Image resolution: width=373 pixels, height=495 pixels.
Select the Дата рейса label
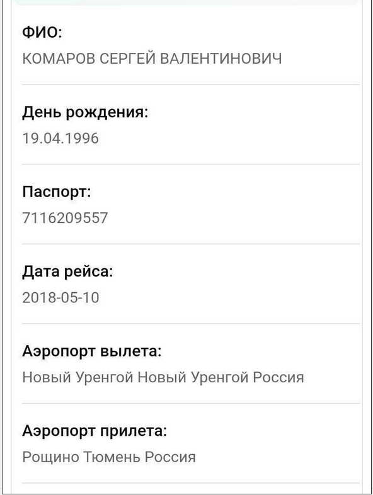point(67,271)
